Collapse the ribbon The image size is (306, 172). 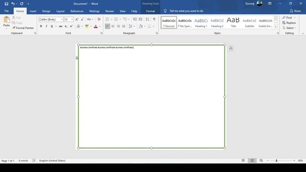coord(303,33)
